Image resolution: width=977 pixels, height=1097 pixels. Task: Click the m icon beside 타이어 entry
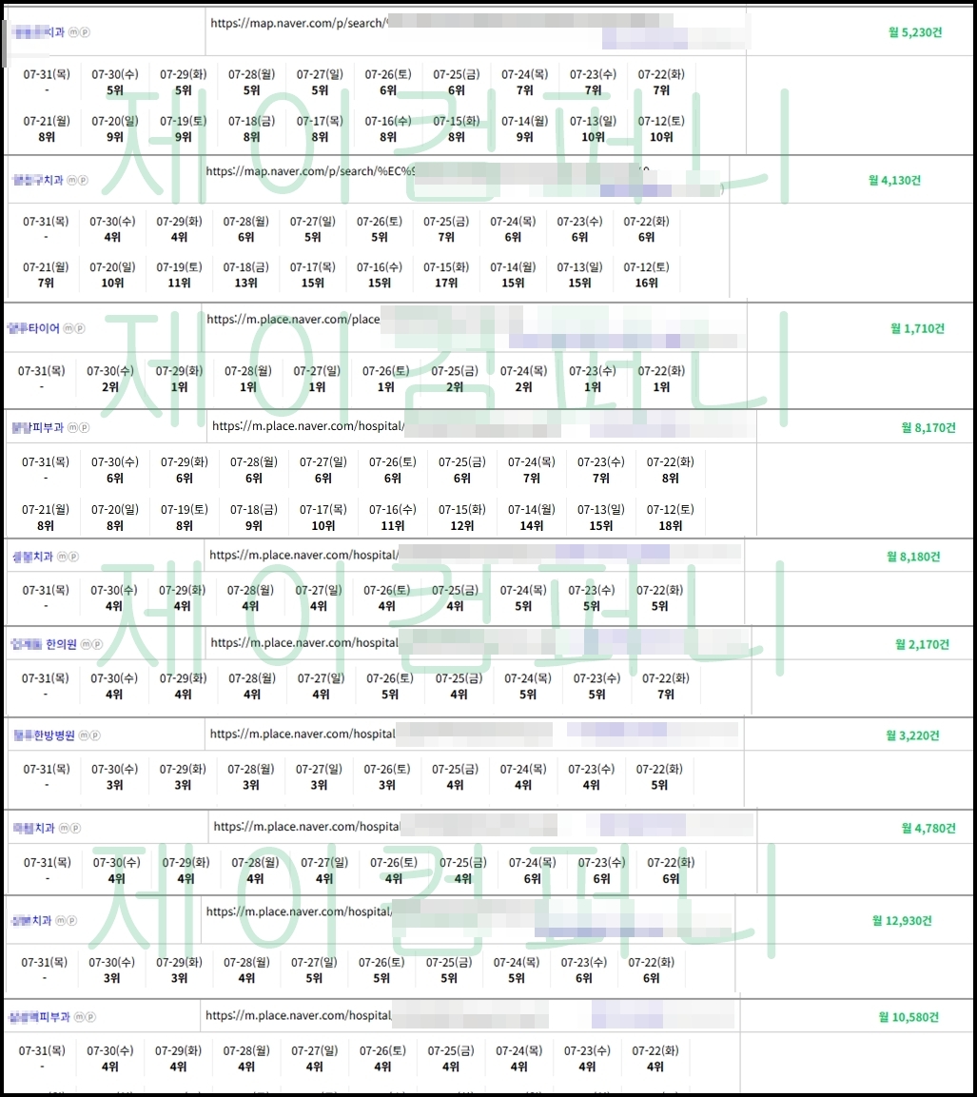click(68, 328)
